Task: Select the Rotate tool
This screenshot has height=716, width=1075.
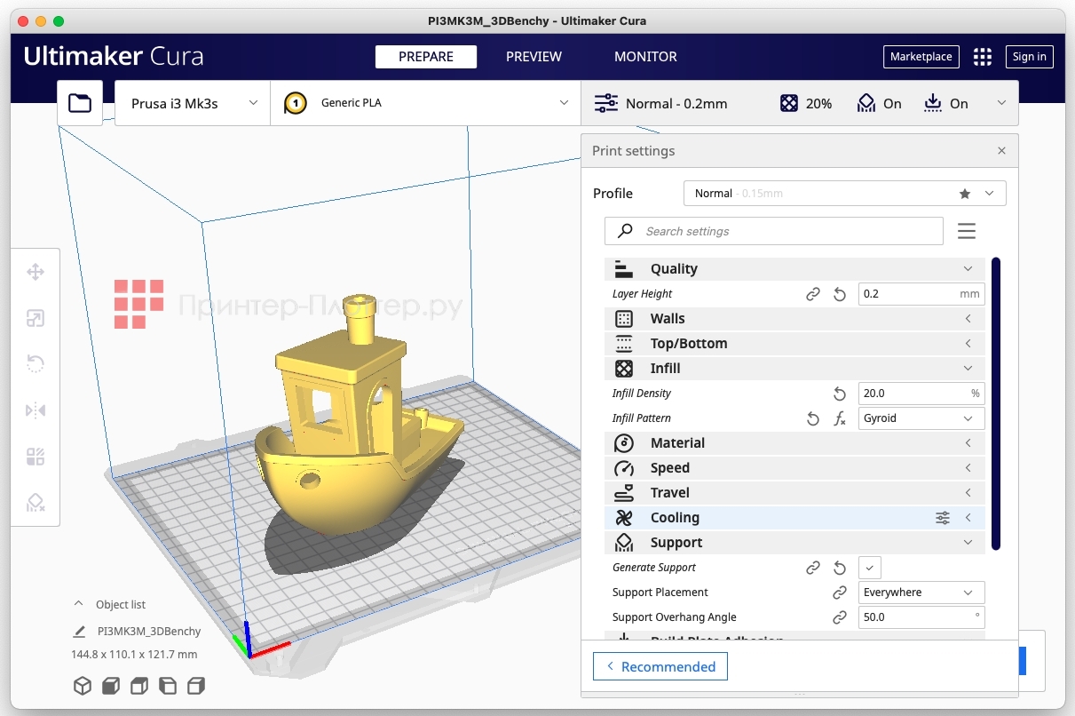Action: pyautogui.click(x=36, y=363)
